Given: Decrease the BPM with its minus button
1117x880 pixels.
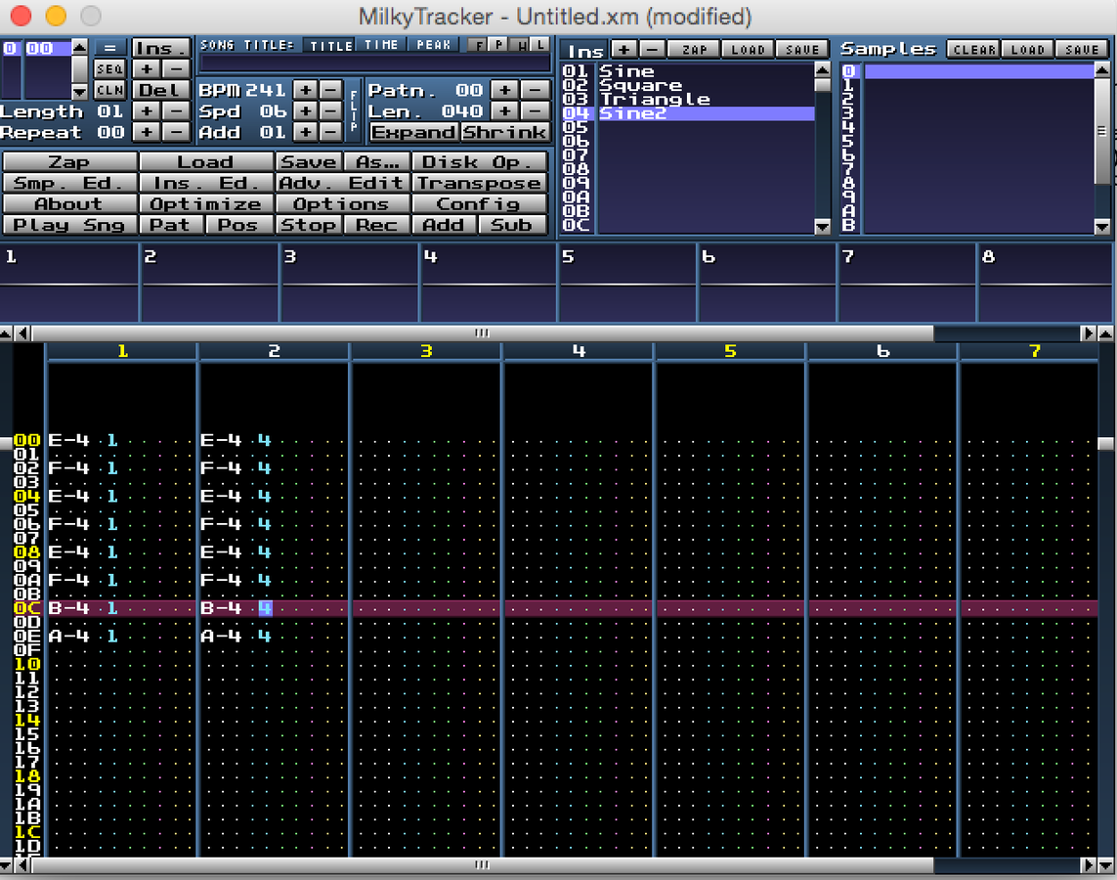Looking at the screenshot, I should point(330,90).
